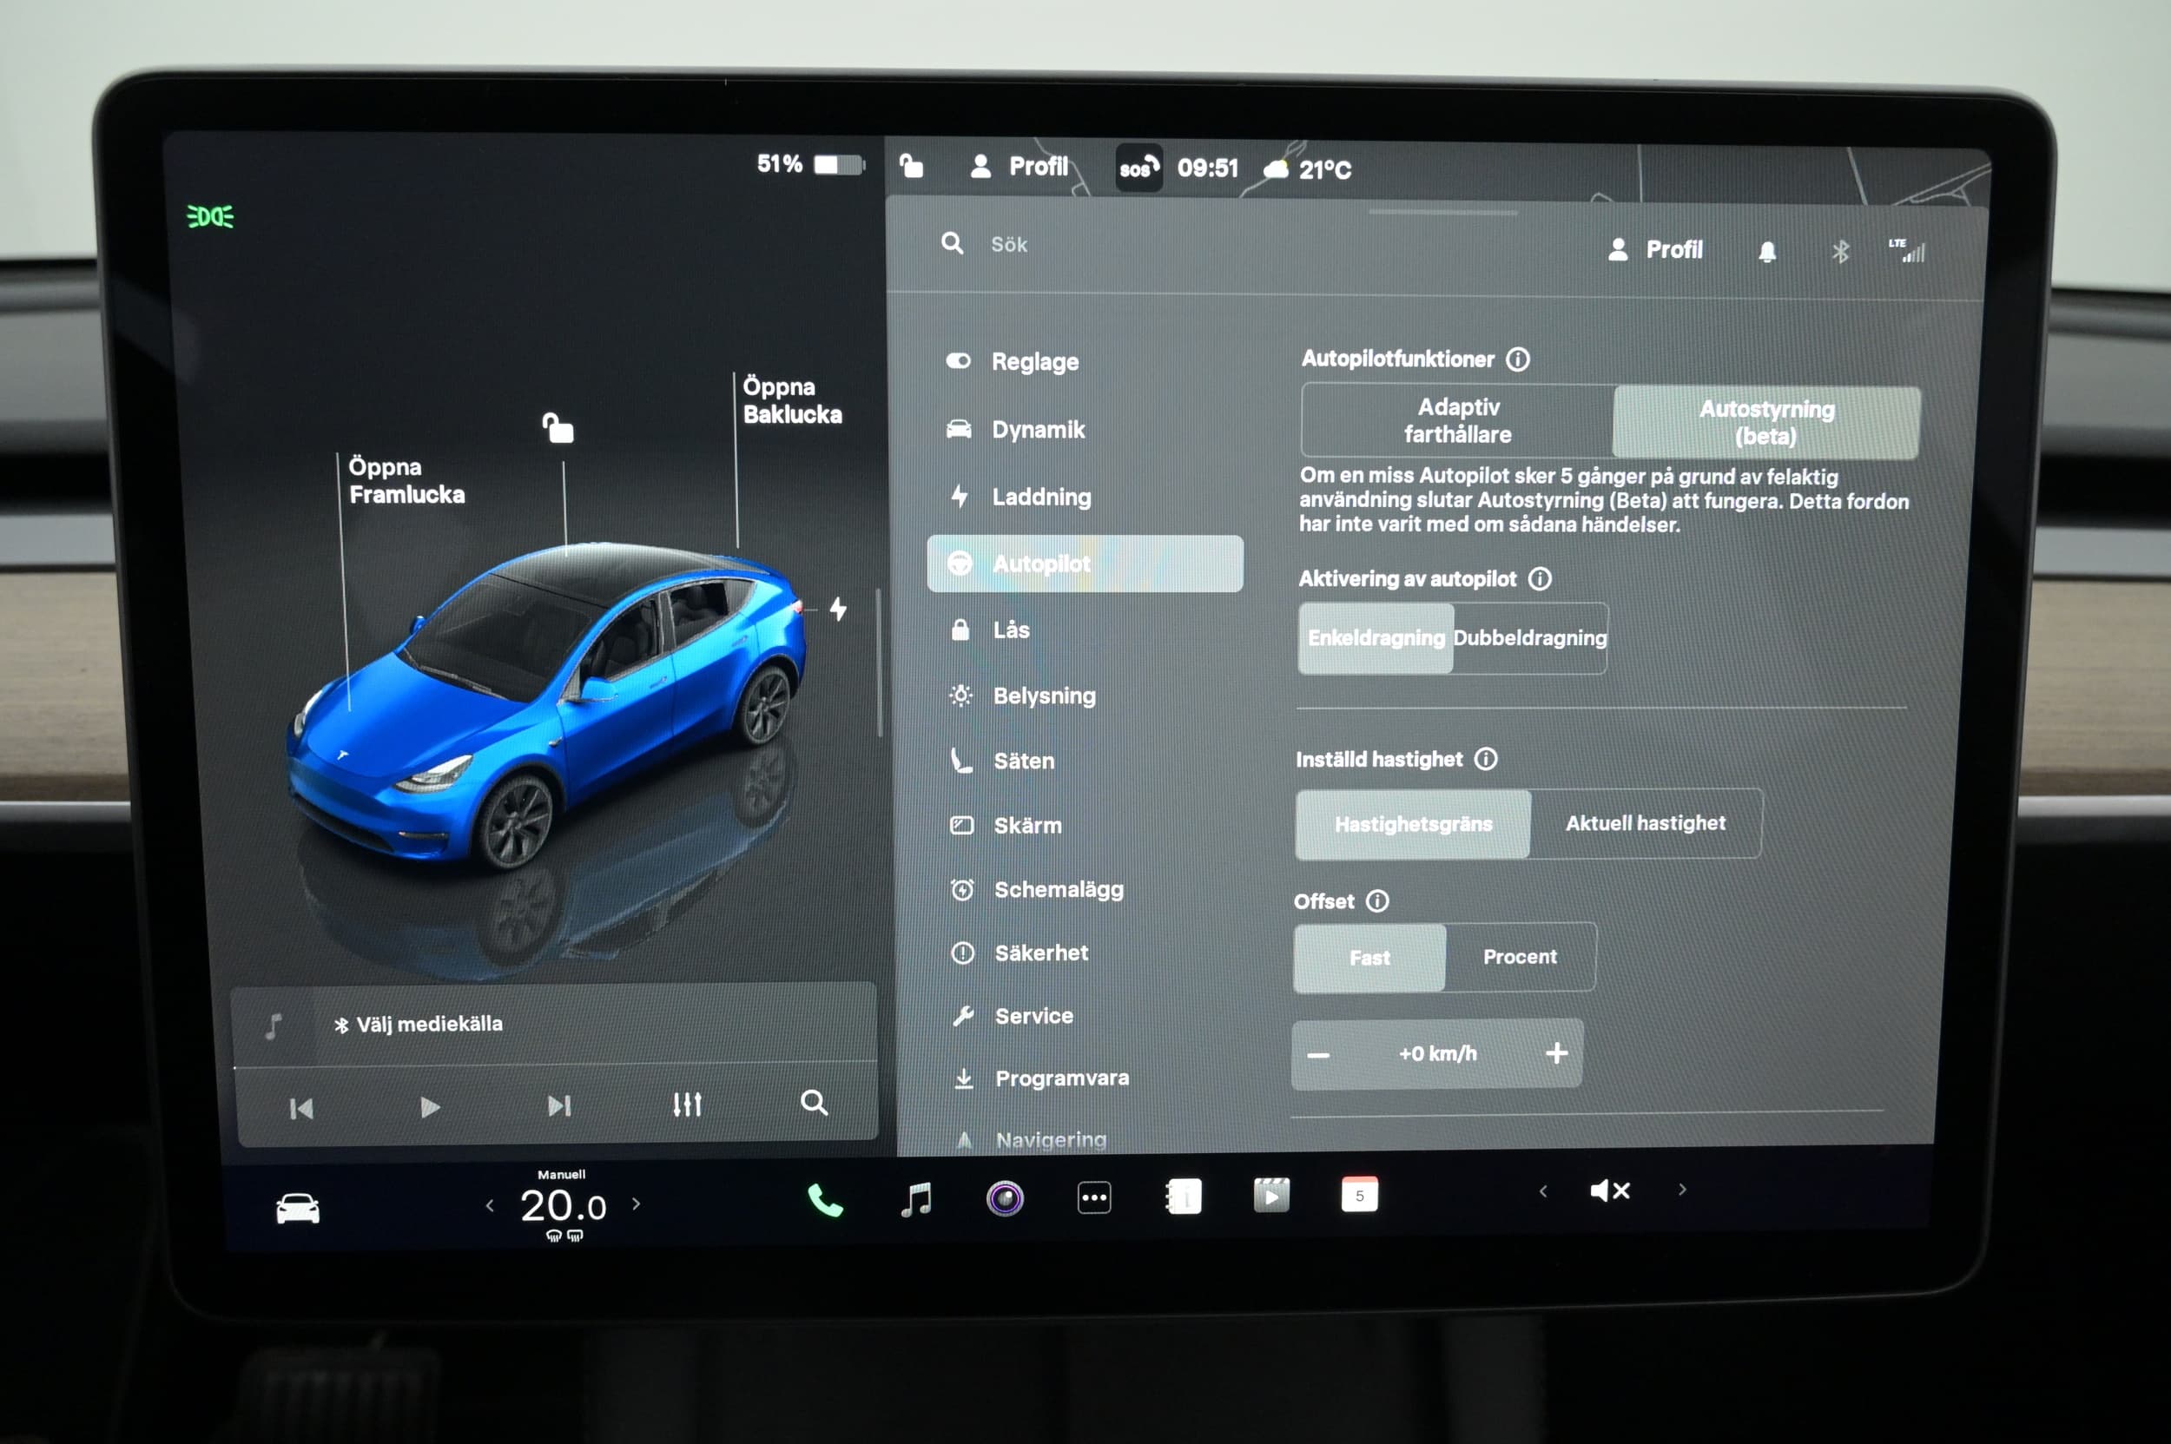
Task: Show info for Autopilotfunktioner
Action: point(1518,359)
